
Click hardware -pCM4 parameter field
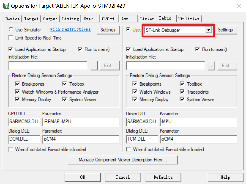198,139
